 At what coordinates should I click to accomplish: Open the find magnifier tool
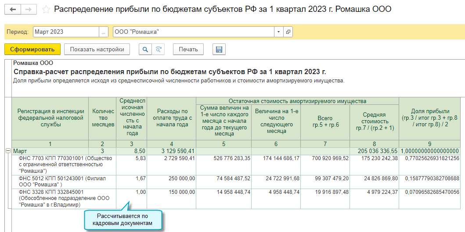point(144,49)
